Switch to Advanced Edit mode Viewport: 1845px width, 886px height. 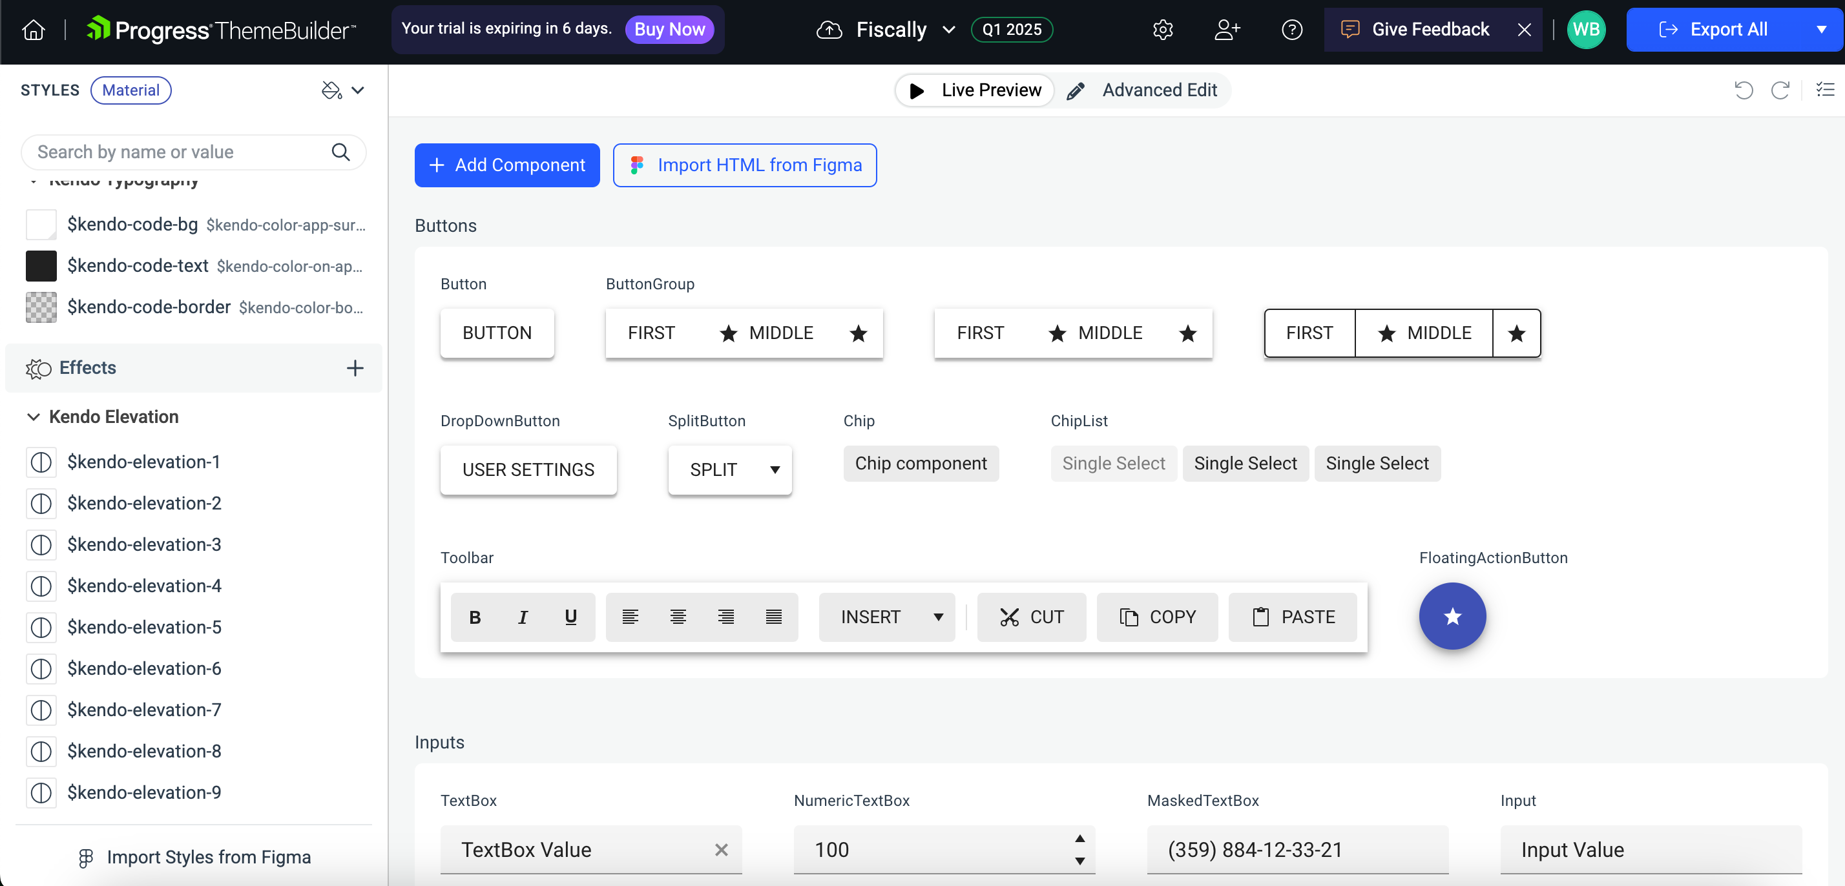1143,90
